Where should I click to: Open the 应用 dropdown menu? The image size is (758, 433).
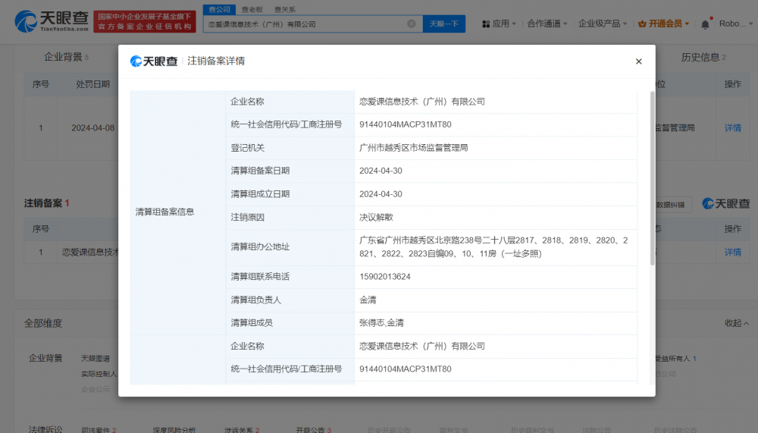coord(500,24)
